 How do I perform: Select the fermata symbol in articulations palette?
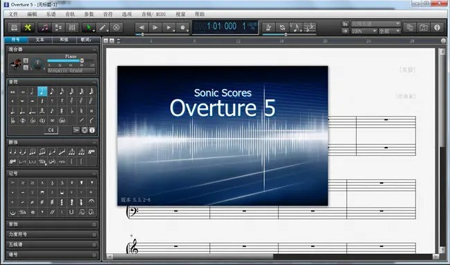[91, 202]
